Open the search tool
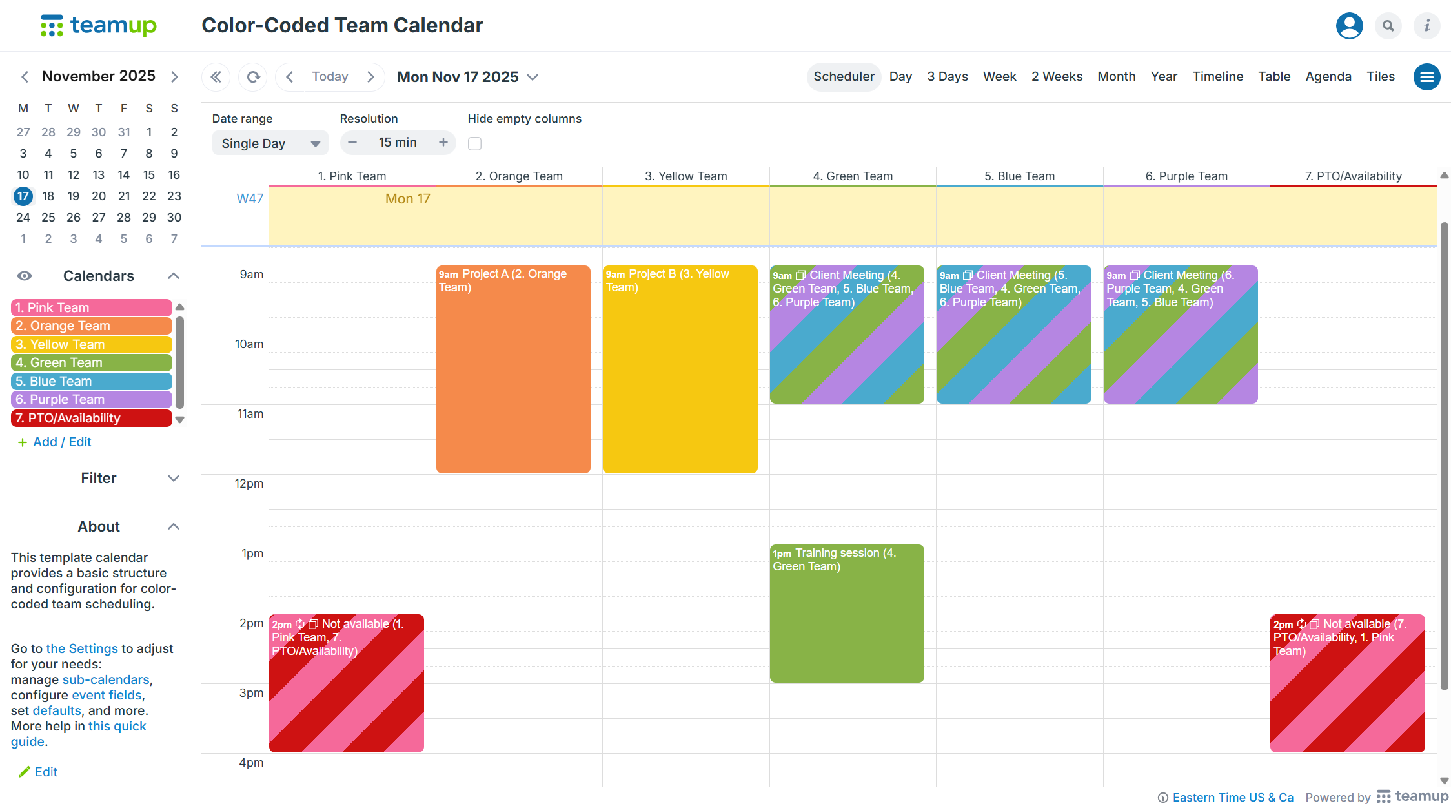The height and width of the screenshot is (808, 1451). coord(1388,26)
